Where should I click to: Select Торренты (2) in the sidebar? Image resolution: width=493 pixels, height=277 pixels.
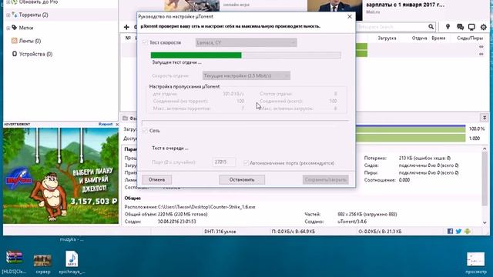point(33,15)
